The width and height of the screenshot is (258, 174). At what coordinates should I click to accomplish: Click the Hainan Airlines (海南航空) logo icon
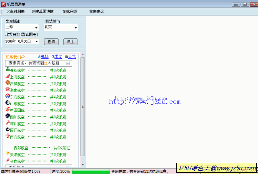point(8,89)
